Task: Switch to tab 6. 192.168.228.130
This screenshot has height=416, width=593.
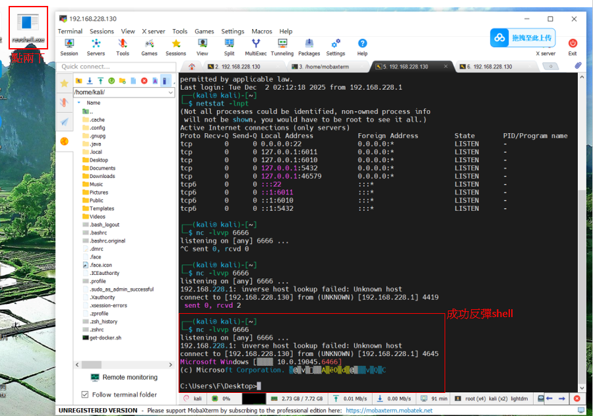Action: (493, 67)
